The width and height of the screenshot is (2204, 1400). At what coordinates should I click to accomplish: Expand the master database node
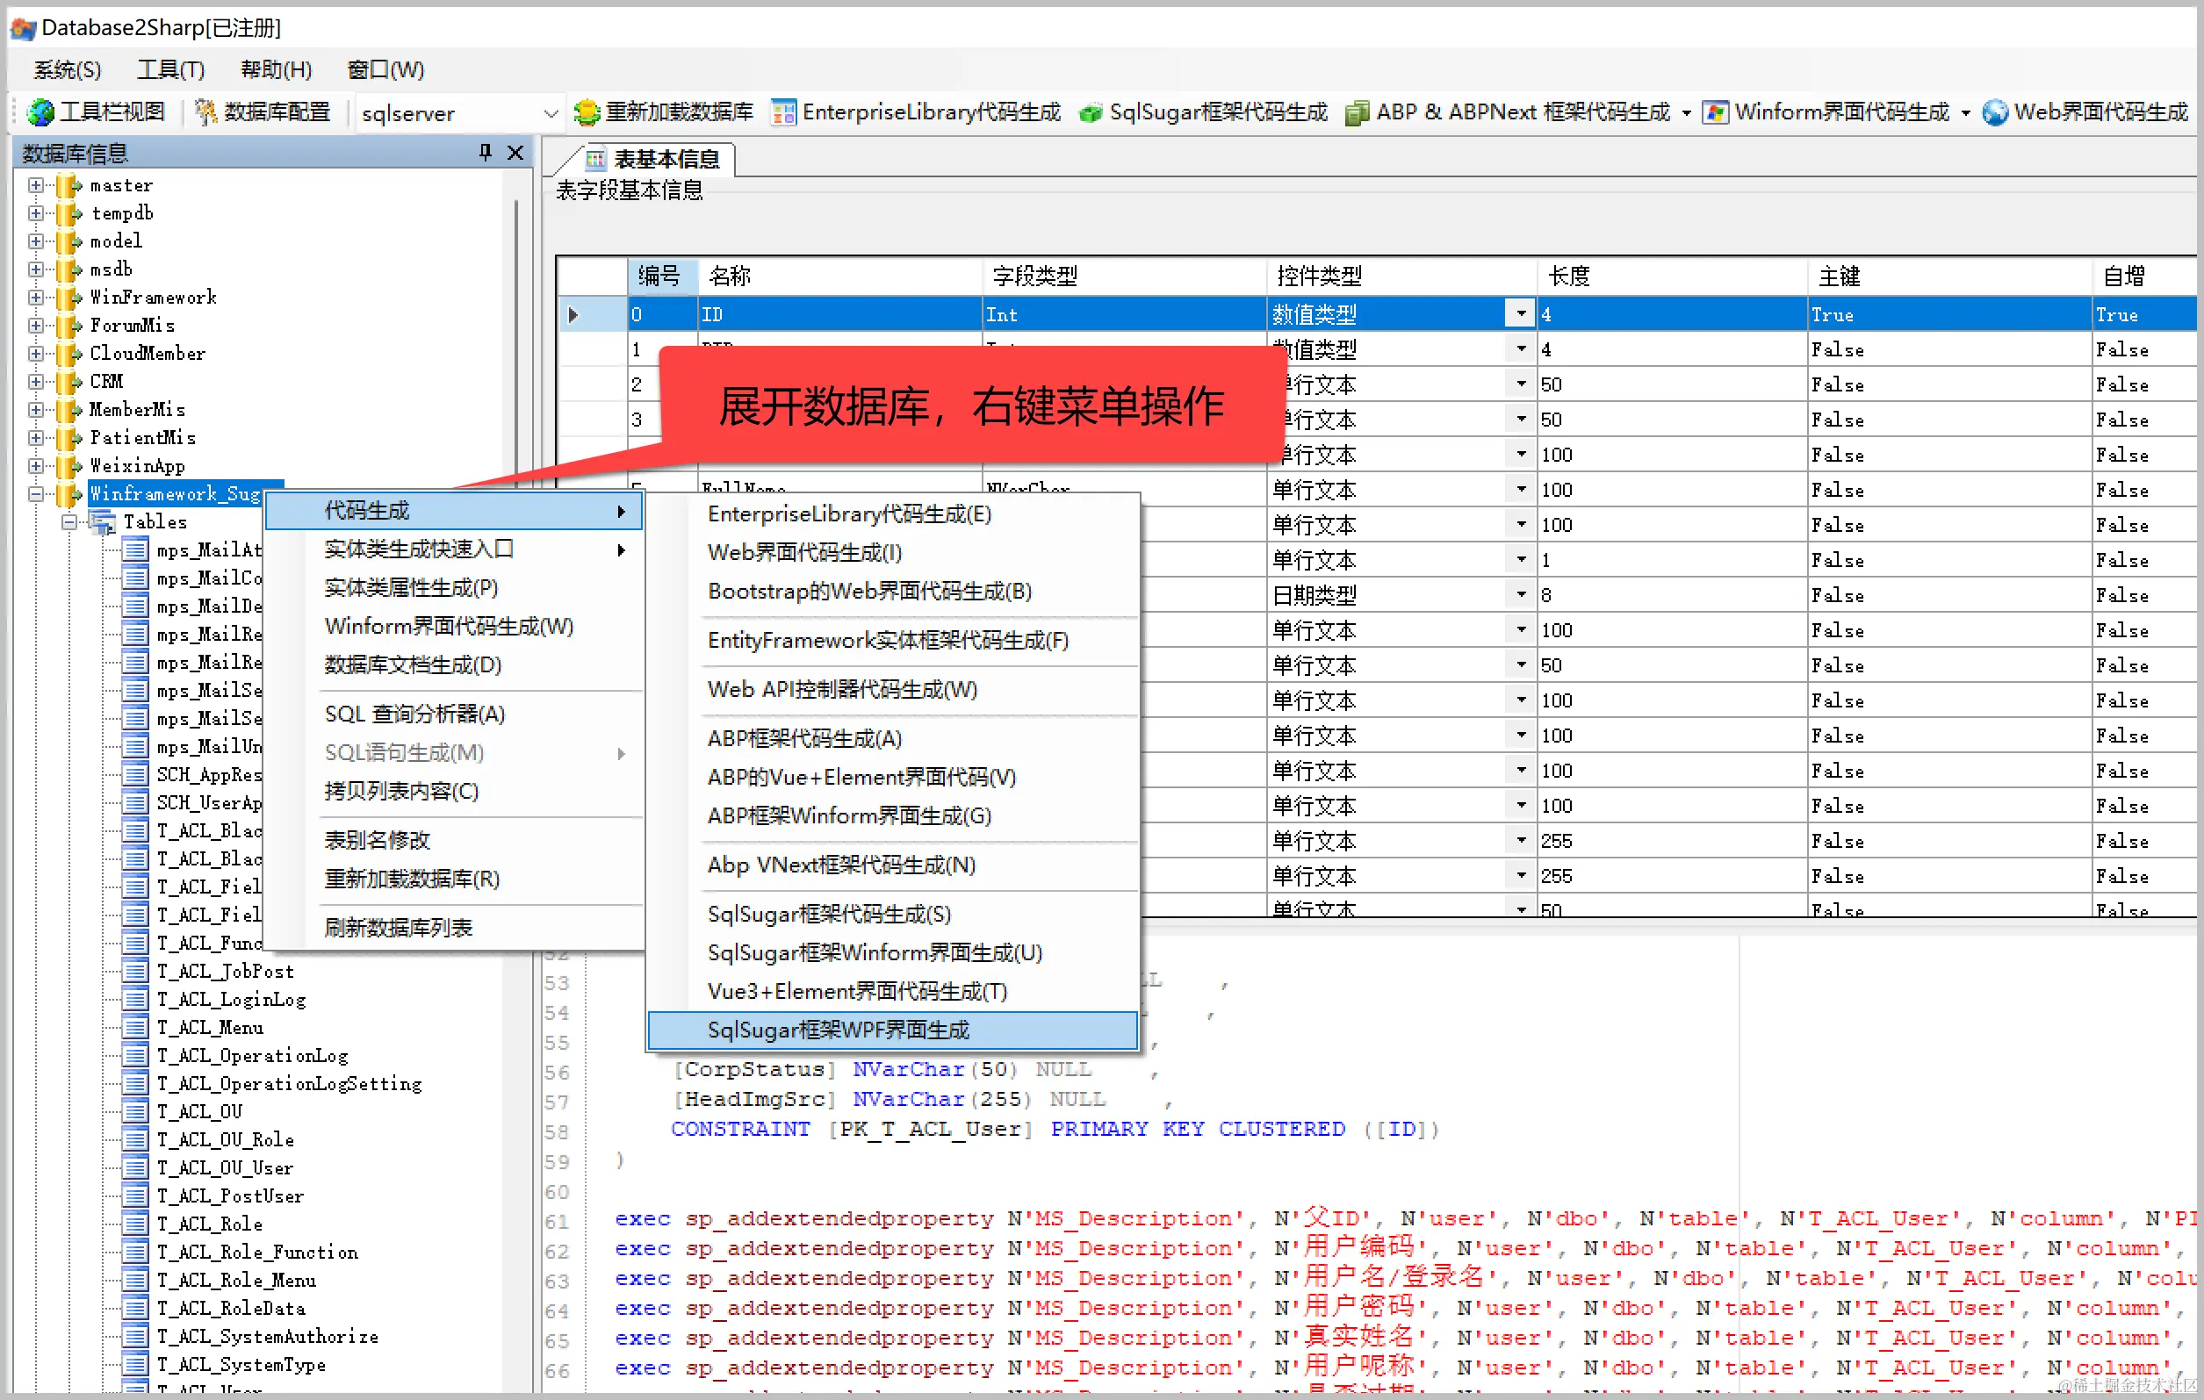point(35,186)
